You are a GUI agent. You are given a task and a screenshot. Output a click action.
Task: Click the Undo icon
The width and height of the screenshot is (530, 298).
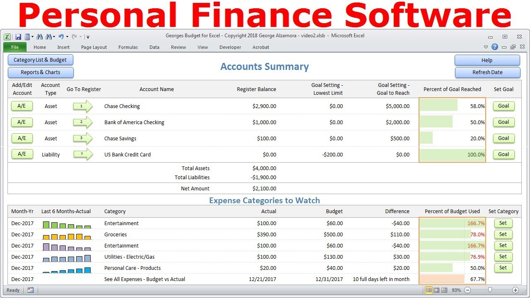(61, 36)
